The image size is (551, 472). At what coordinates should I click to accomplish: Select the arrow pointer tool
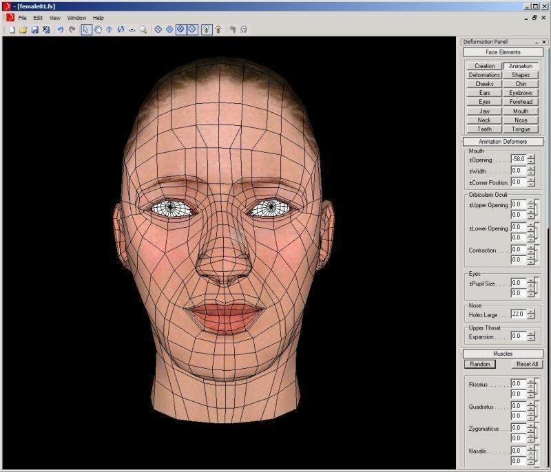86,30
